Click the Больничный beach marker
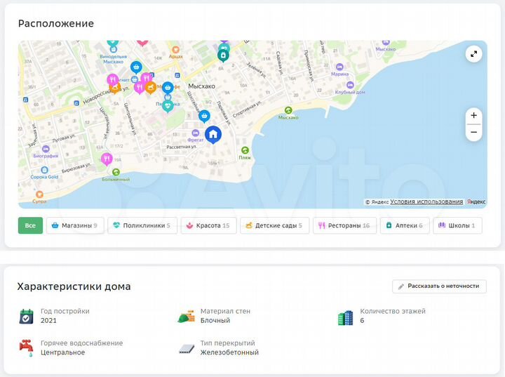 coord(116,172)
